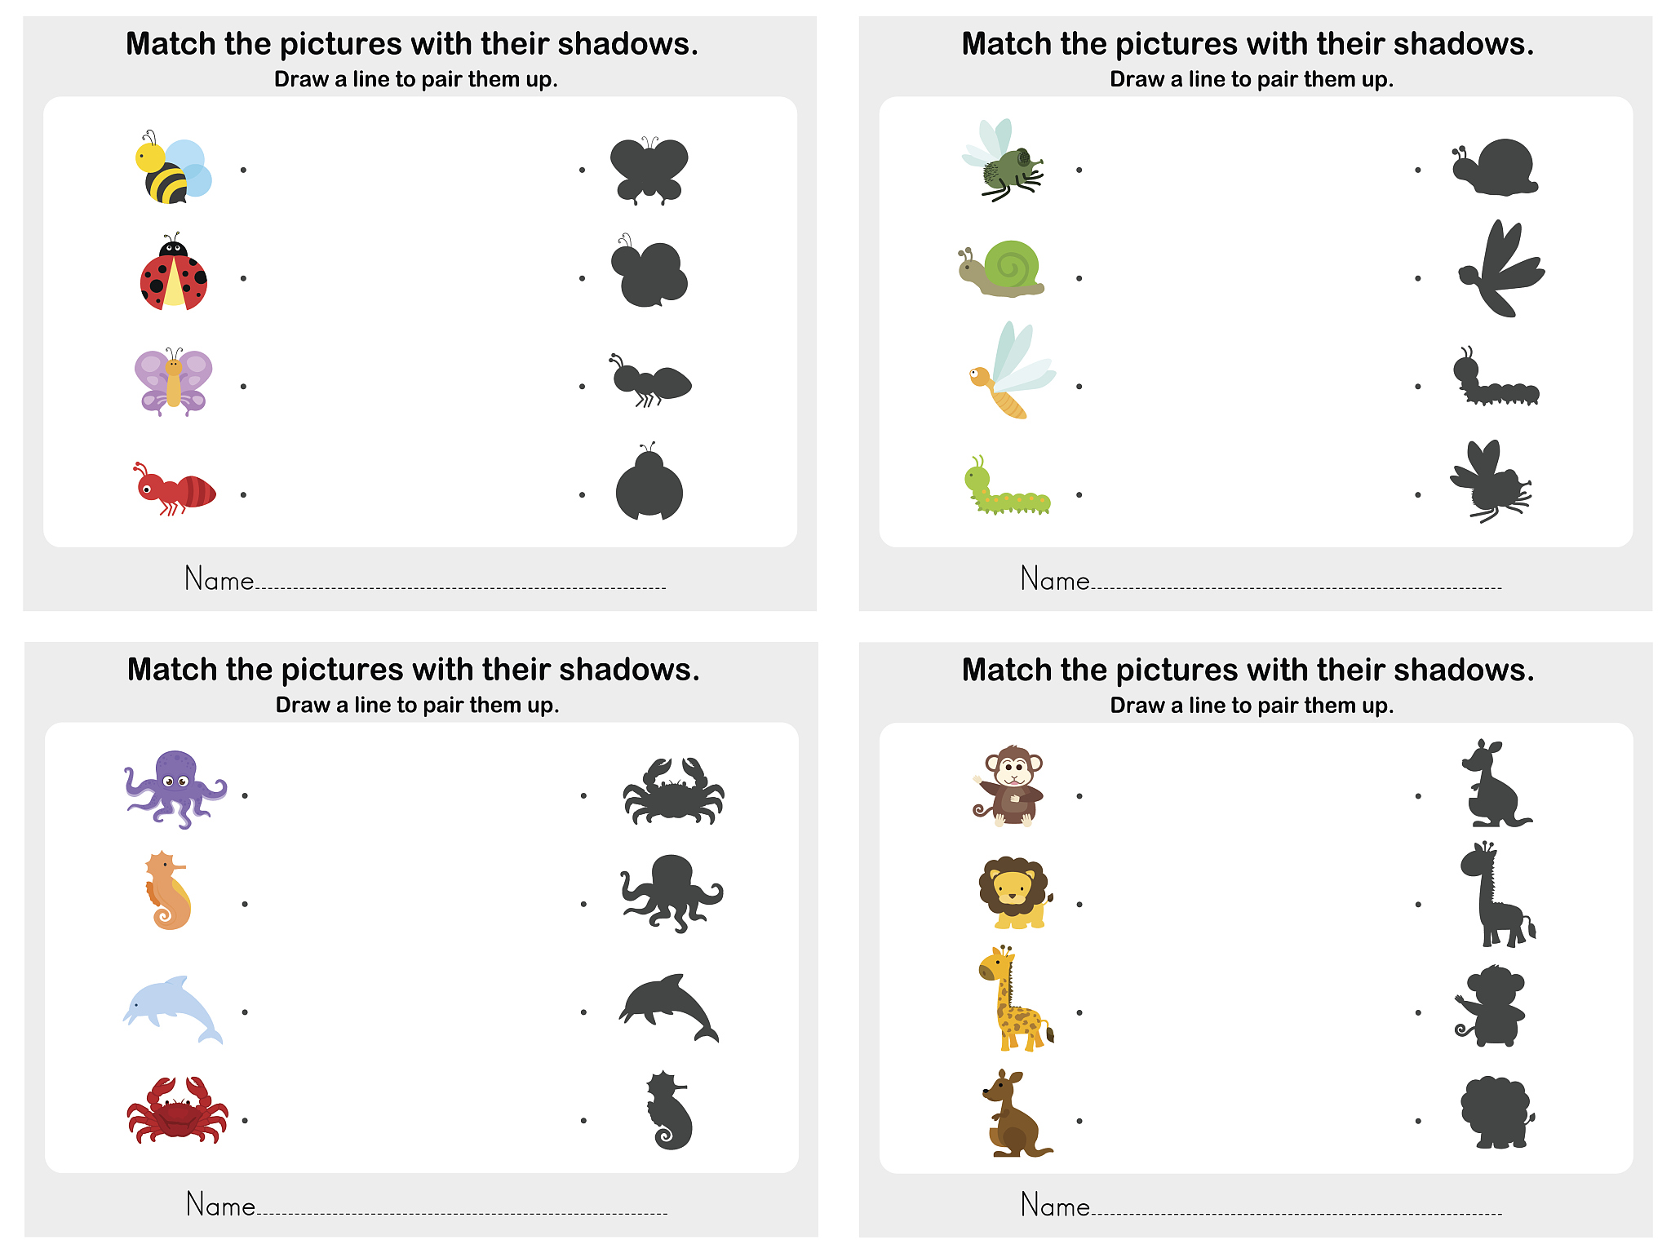Click the crab shadow silhouette
This screenshot has width=1671, height=1253.
pyautogui.click(x=673, y=790)
